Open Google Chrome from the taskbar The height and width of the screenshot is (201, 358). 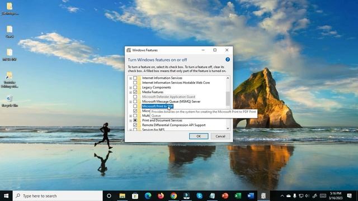(173, 196)
